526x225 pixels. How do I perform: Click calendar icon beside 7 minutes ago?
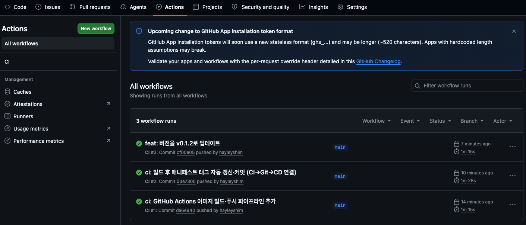coord(457,144)
